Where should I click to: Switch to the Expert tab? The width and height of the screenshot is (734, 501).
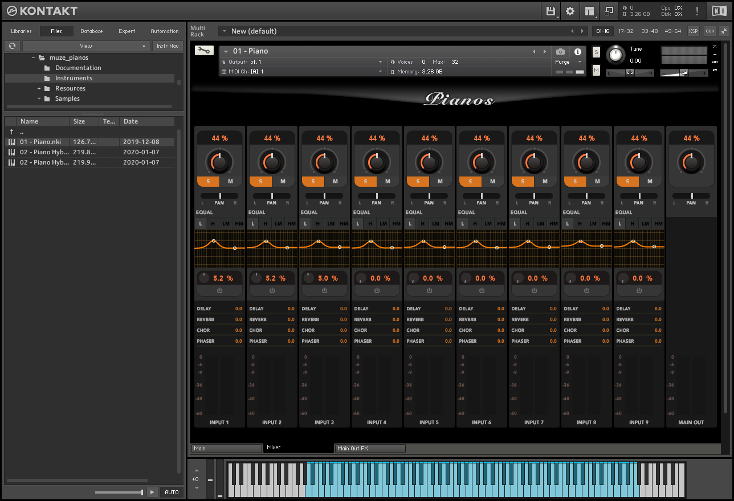pyautogui.click(x=127, y=31)
